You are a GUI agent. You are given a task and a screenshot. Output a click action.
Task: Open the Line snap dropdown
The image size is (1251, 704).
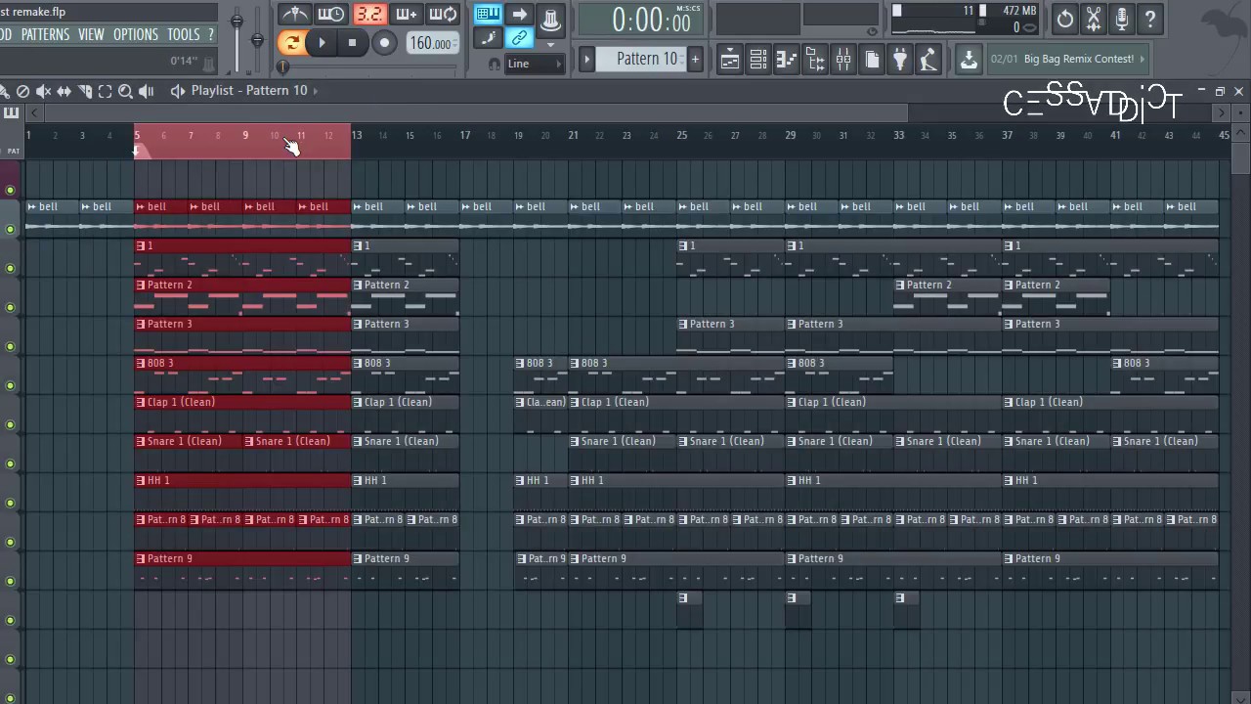[x=534, y=64]
